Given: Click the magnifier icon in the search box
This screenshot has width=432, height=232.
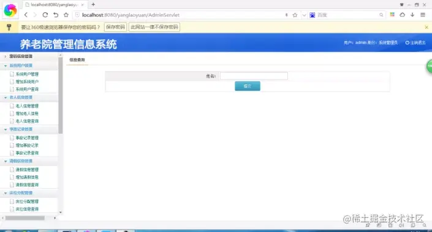Looking at the screenshot, I should pos(381,15).
